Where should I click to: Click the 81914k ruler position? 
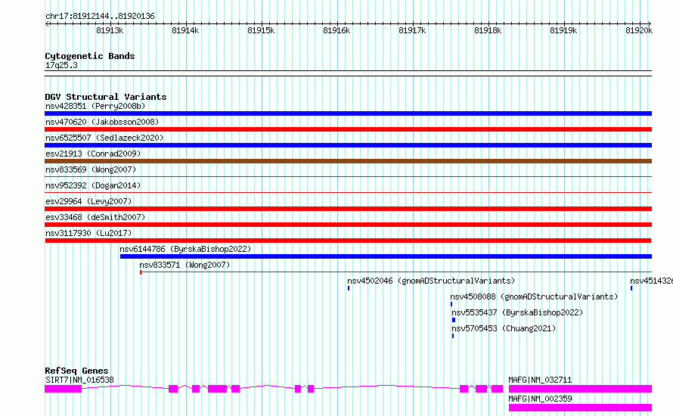coord(185,30)
